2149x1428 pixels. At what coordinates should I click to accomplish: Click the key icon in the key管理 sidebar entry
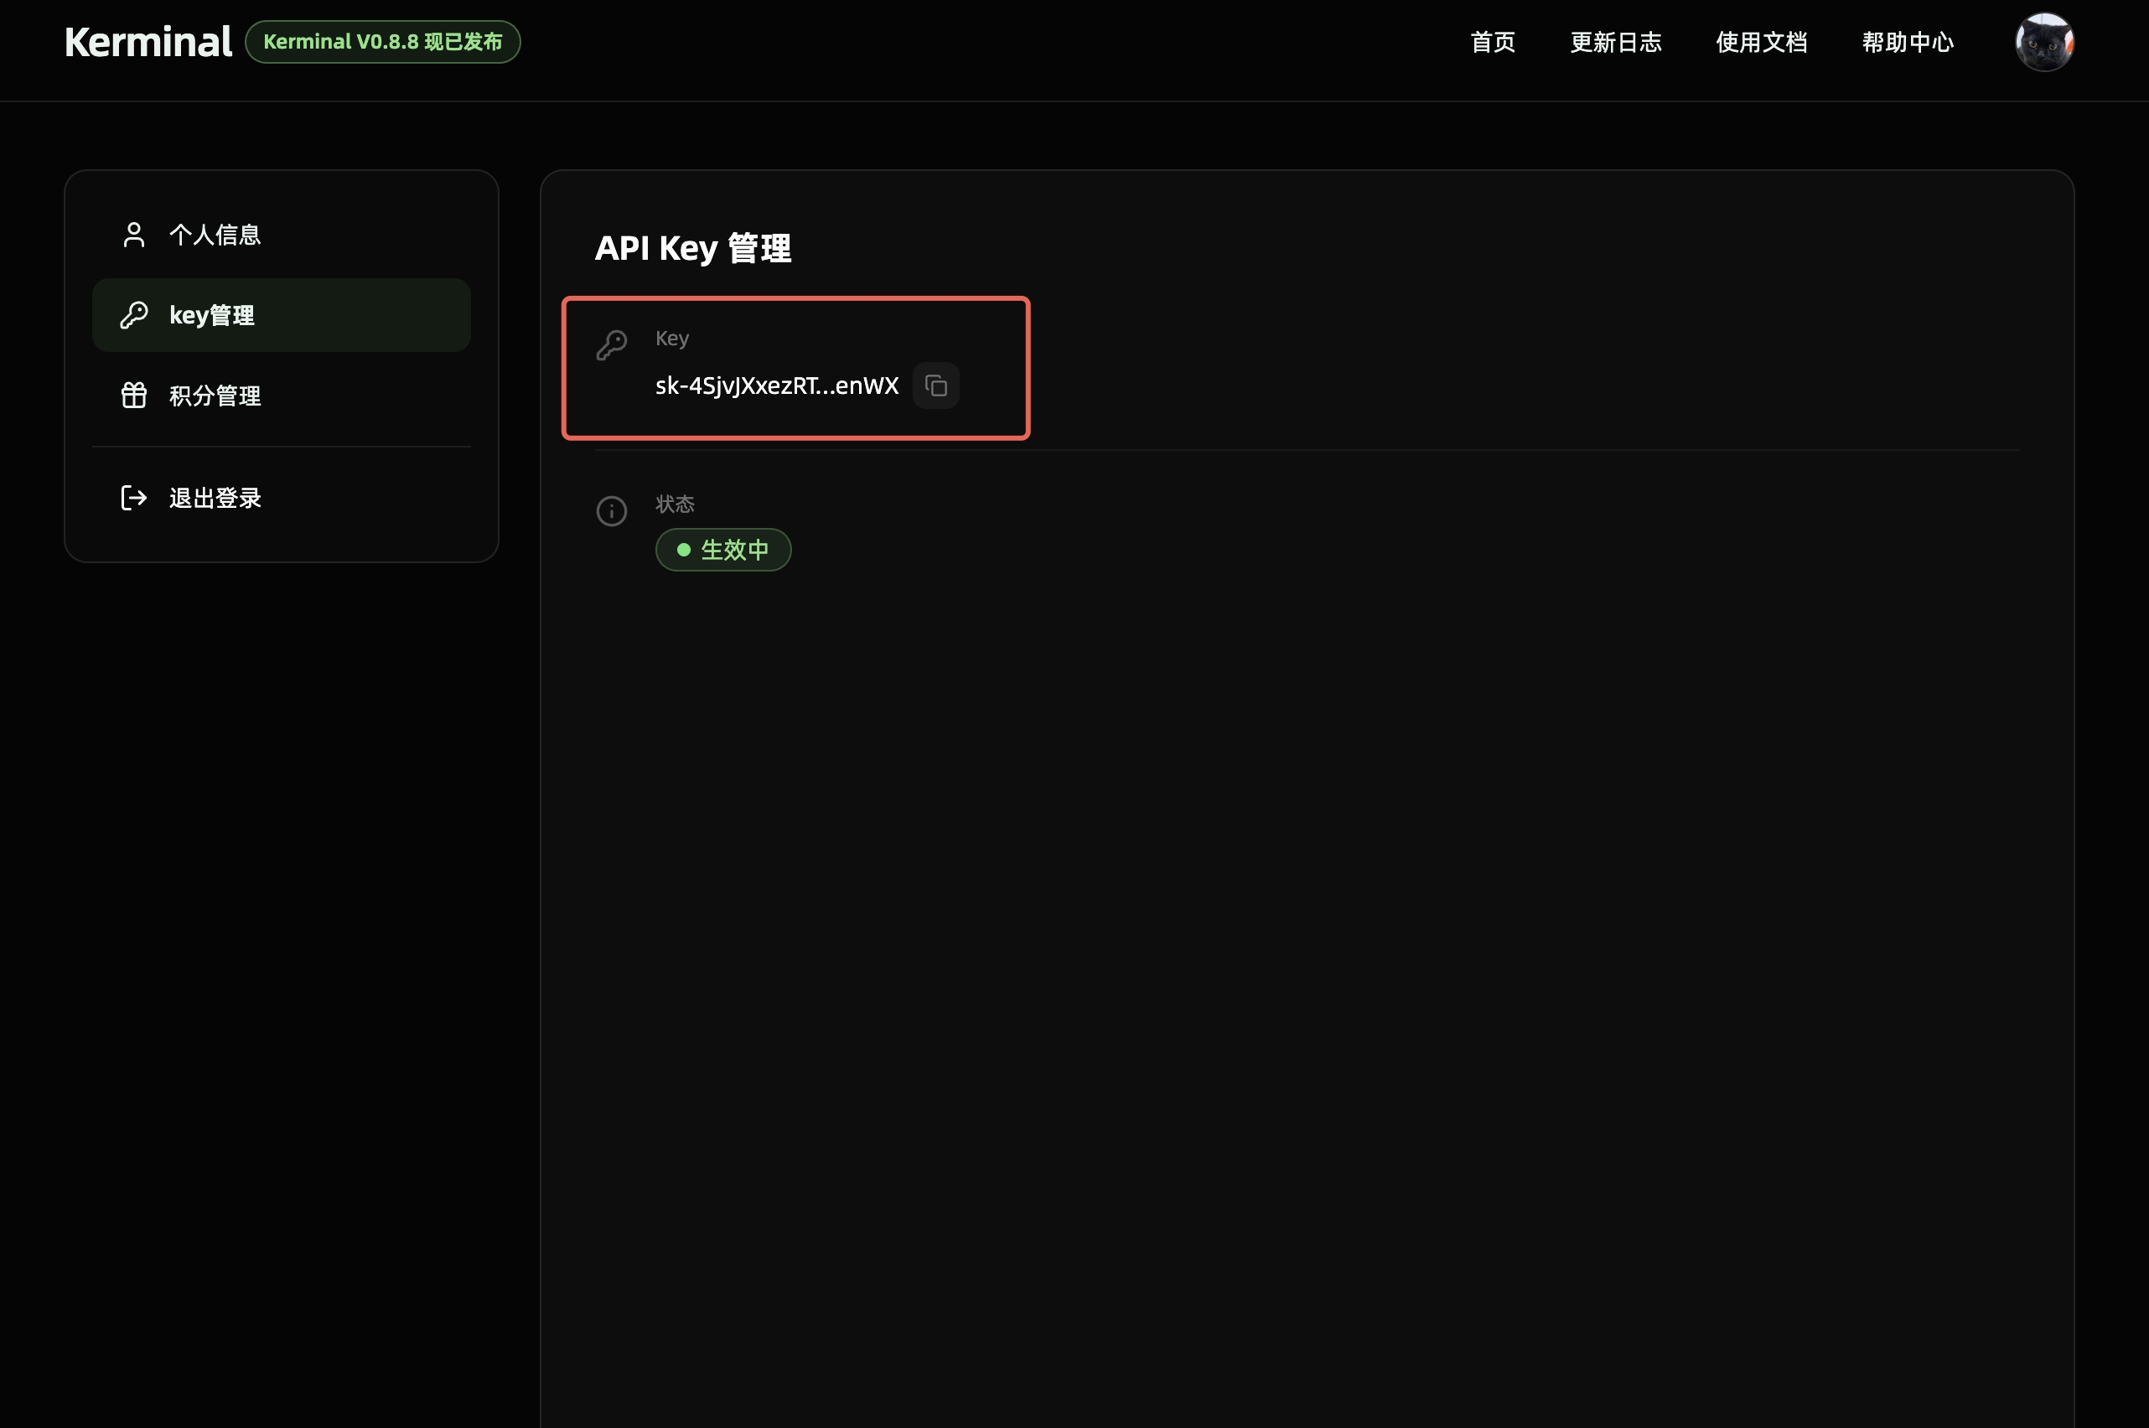click(135, 314)
